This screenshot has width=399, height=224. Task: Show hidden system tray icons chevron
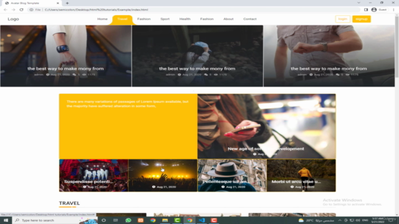pyautogui.click(x=340, y=220)
